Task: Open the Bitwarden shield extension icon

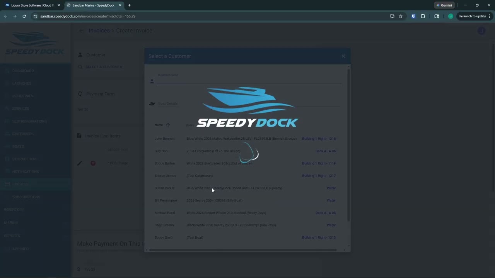Action: [413, 16]
